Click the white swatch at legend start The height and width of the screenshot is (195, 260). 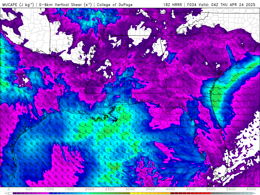click(11, 193)
